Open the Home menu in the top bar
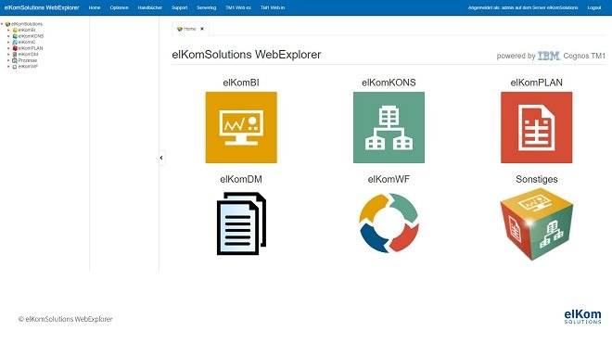 click(x=95, y=7)
